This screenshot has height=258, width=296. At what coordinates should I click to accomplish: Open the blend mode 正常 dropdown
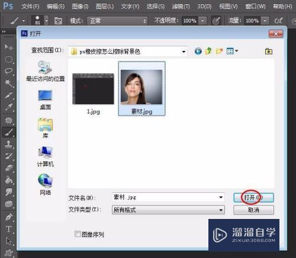point(117,21)
